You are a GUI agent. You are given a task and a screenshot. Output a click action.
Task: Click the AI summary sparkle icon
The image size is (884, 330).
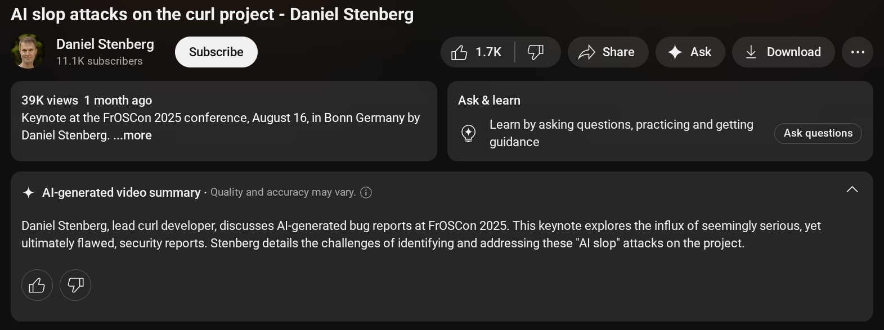(28, 193)
